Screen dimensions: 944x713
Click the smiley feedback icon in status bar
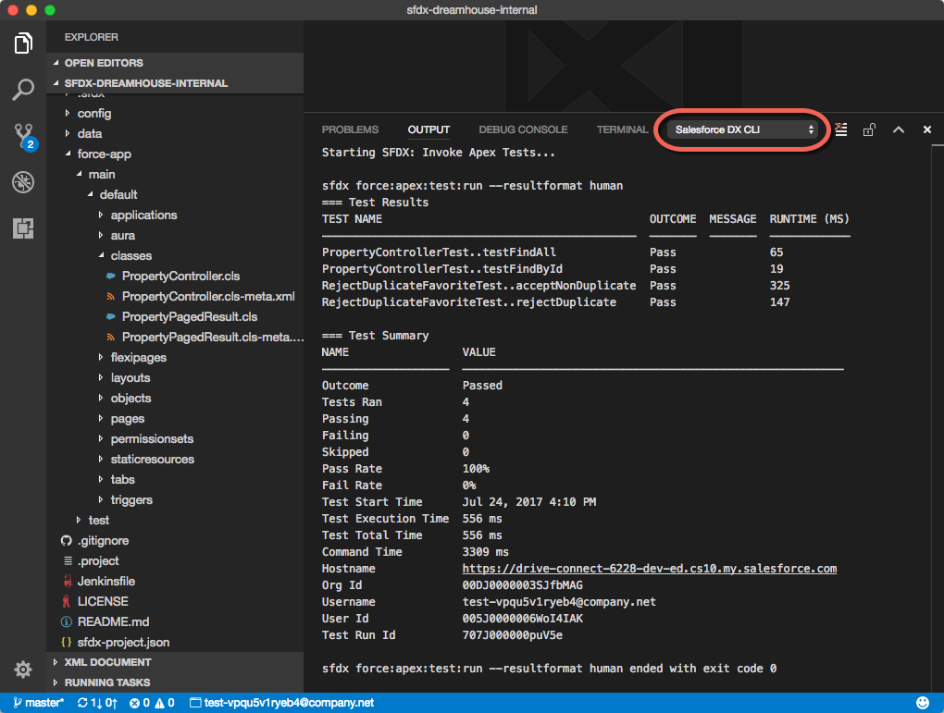(922, 703)
